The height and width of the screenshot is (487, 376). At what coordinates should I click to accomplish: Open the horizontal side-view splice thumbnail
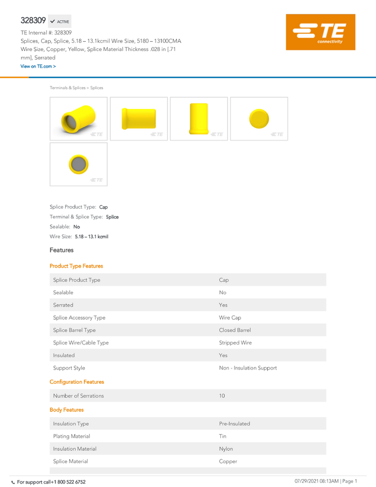138,119
